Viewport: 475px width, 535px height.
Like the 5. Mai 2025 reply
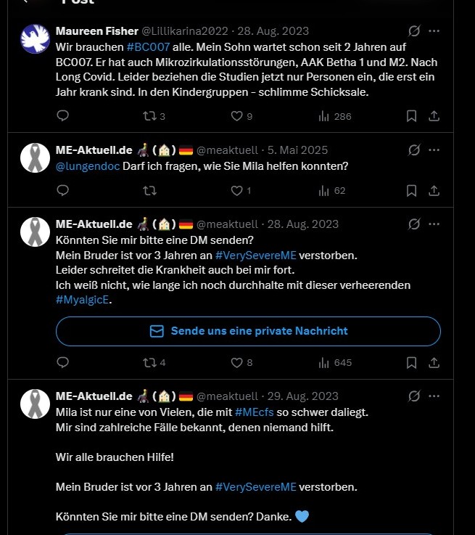(236, 191)
